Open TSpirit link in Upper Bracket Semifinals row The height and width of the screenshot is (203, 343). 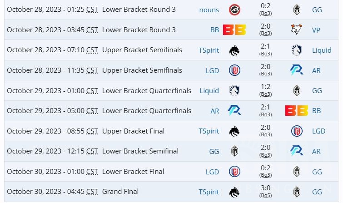point(209,50)
